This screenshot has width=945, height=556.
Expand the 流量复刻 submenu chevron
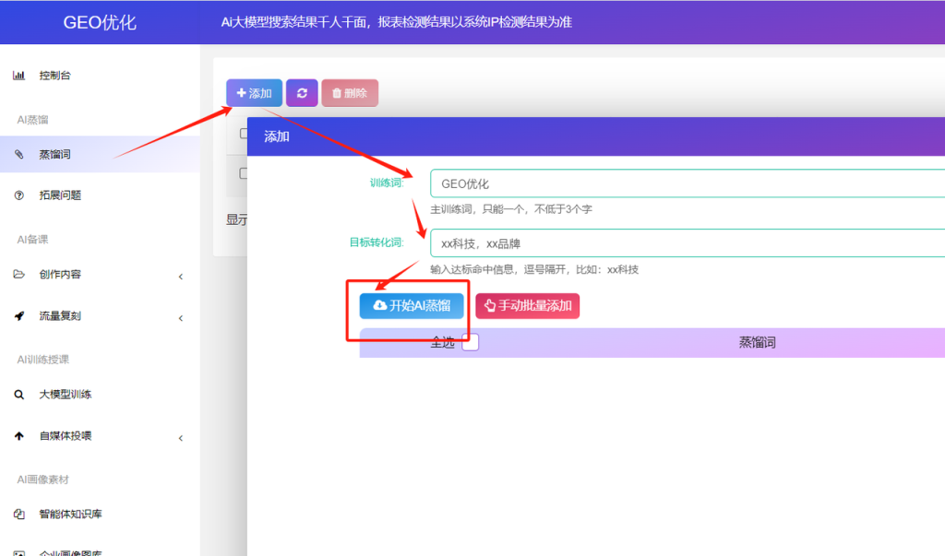tap(181, 318)
